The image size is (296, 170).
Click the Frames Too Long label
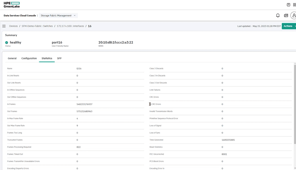pyautogui.click(x=14, y=133)
